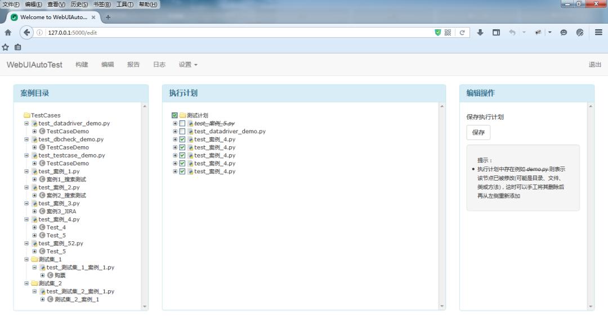Viewport: 608px width, 324px height.
Task: Expand the Test_4 class node
Action: pos(34,228)
